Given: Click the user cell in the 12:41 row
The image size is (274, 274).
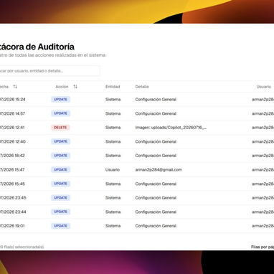Looking at the screenshot, I should pyautogui.click(x=263, y=128).
